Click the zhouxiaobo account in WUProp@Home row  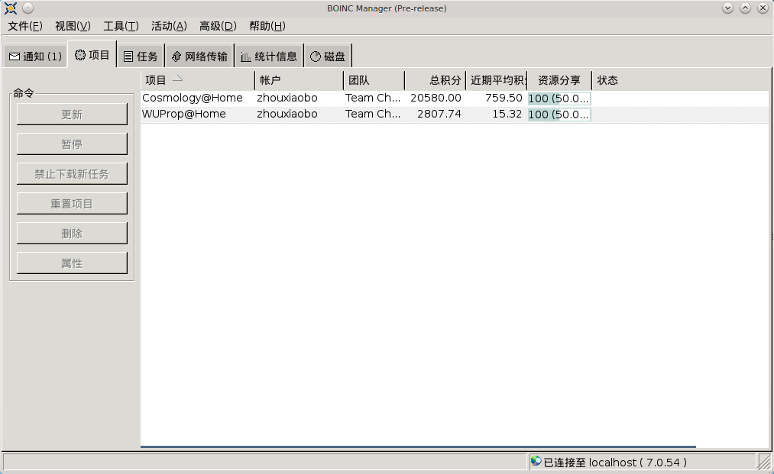coord(287,114)
